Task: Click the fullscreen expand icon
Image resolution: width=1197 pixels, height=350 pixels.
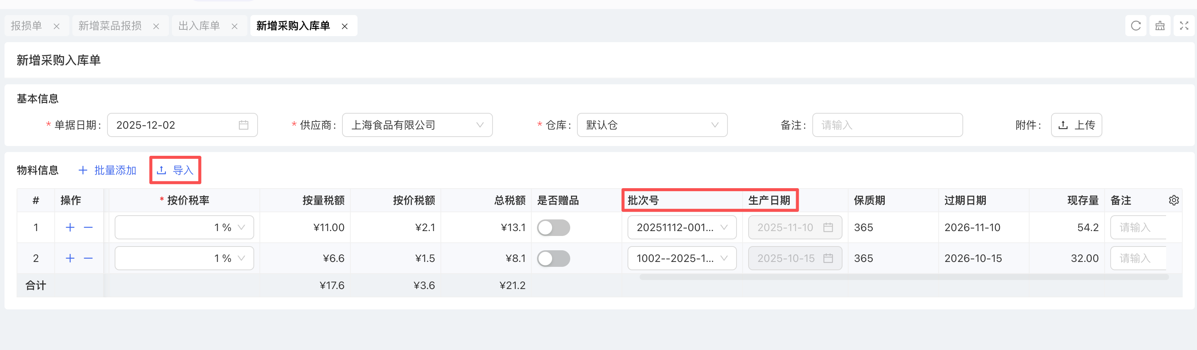Action: pyautogui.click(x=1184, y=26)
